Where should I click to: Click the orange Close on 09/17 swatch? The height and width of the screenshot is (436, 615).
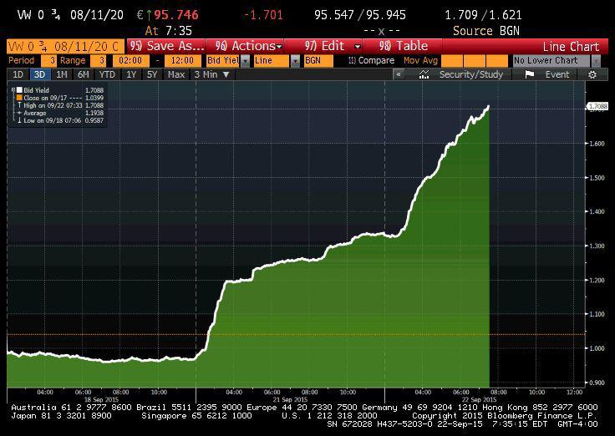[x=18, y=99]
